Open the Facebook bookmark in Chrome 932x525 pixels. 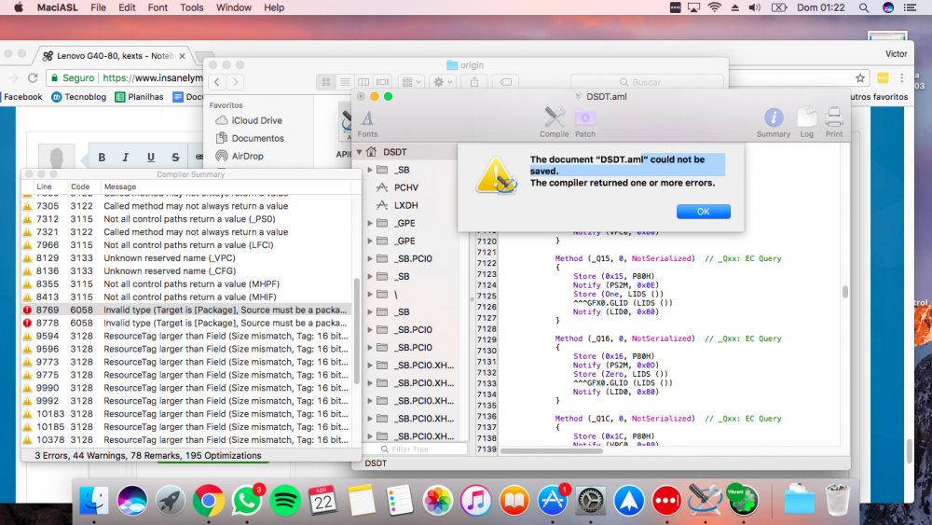(22, 97)
